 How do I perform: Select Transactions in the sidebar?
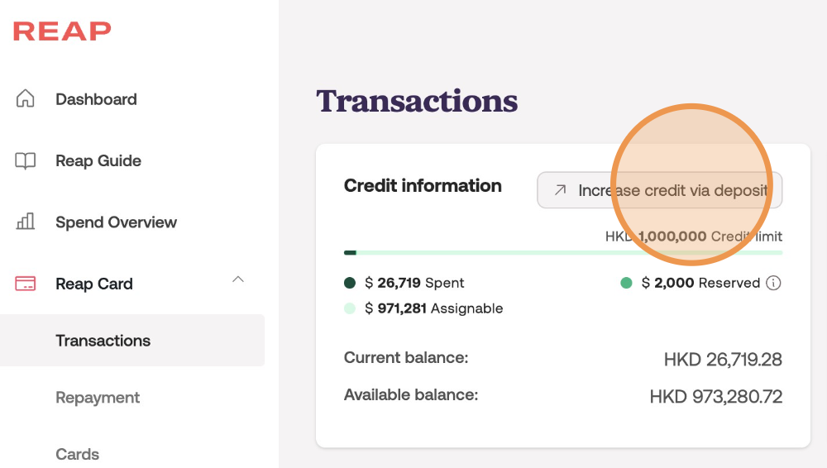coord(103,340)
